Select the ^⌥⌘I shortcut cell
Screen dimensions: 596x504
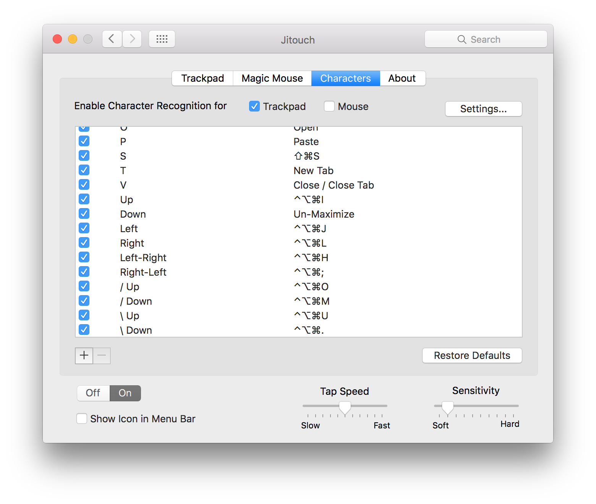pos(309,200)
